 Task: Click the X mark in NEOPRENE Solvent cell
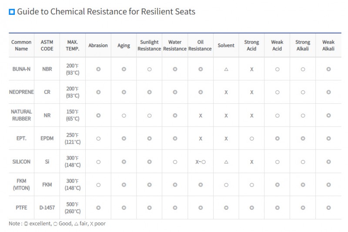[x=226, y=92]
